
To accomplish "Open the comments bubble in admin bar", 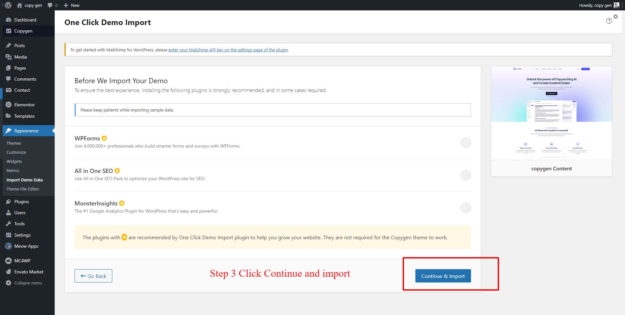I will [x=50, y=5].
